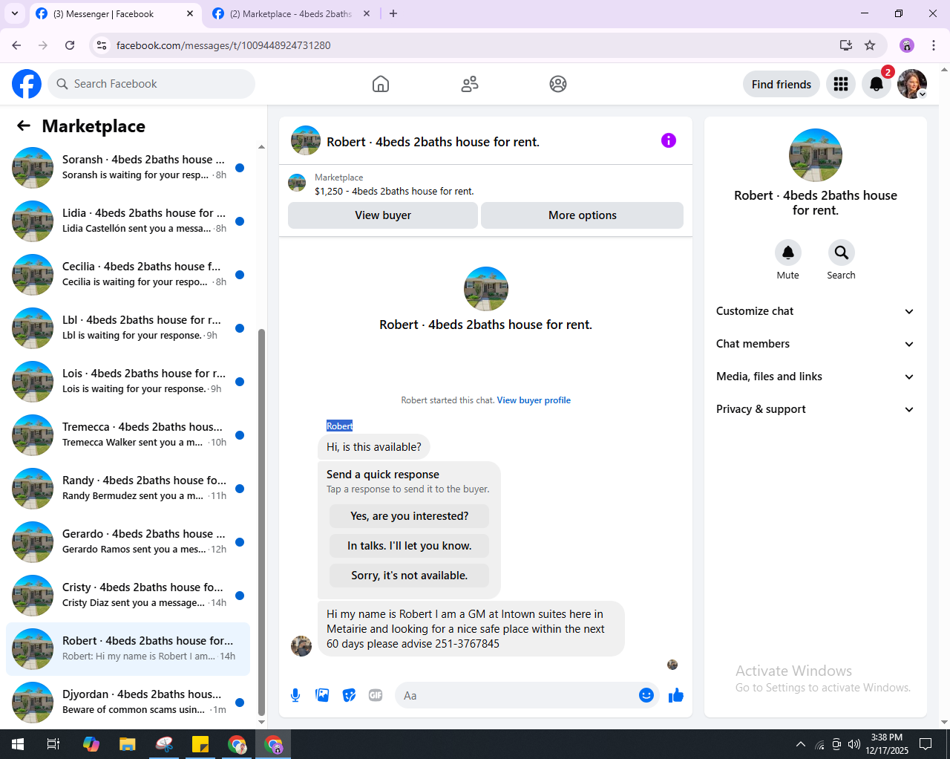This screenshot has width=950, height=759.
Task: Switch to the Marketplace 4beds 2baths tab
Action: click(x=291, y=13)
